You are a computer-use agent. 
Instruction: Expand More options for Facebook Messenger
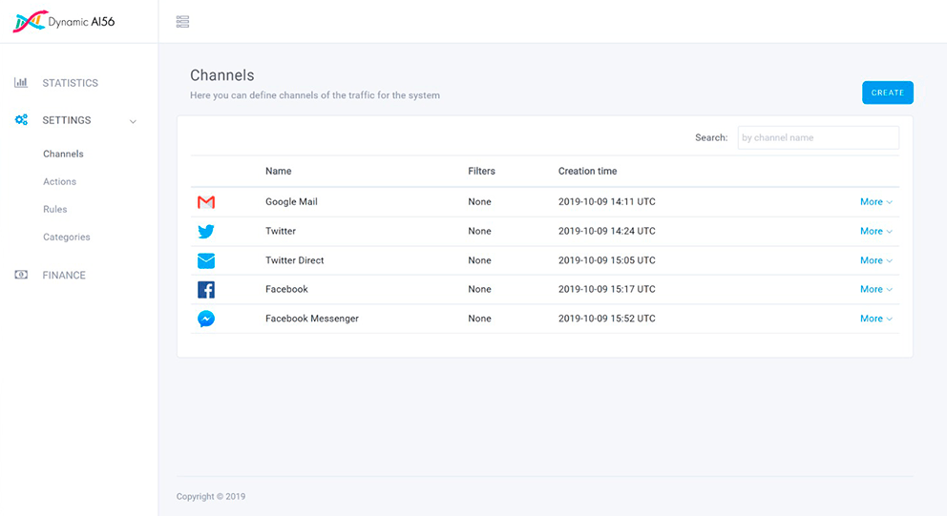coord(875,319)
